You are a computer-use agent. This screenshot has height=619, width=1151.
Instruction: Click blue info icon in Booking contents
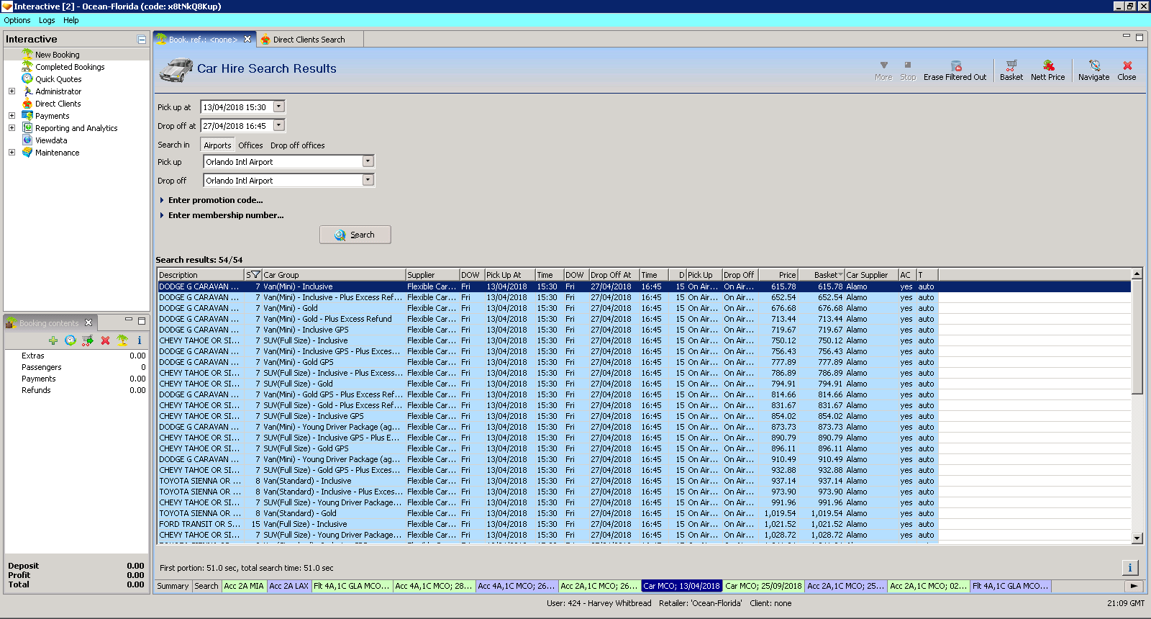(x=140, y=340)
